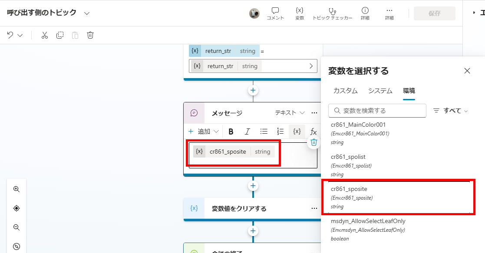Delete the message variation with trash icon
This screenshot has height=253, width=485.
pyautogui.click(x=314, y=142)
